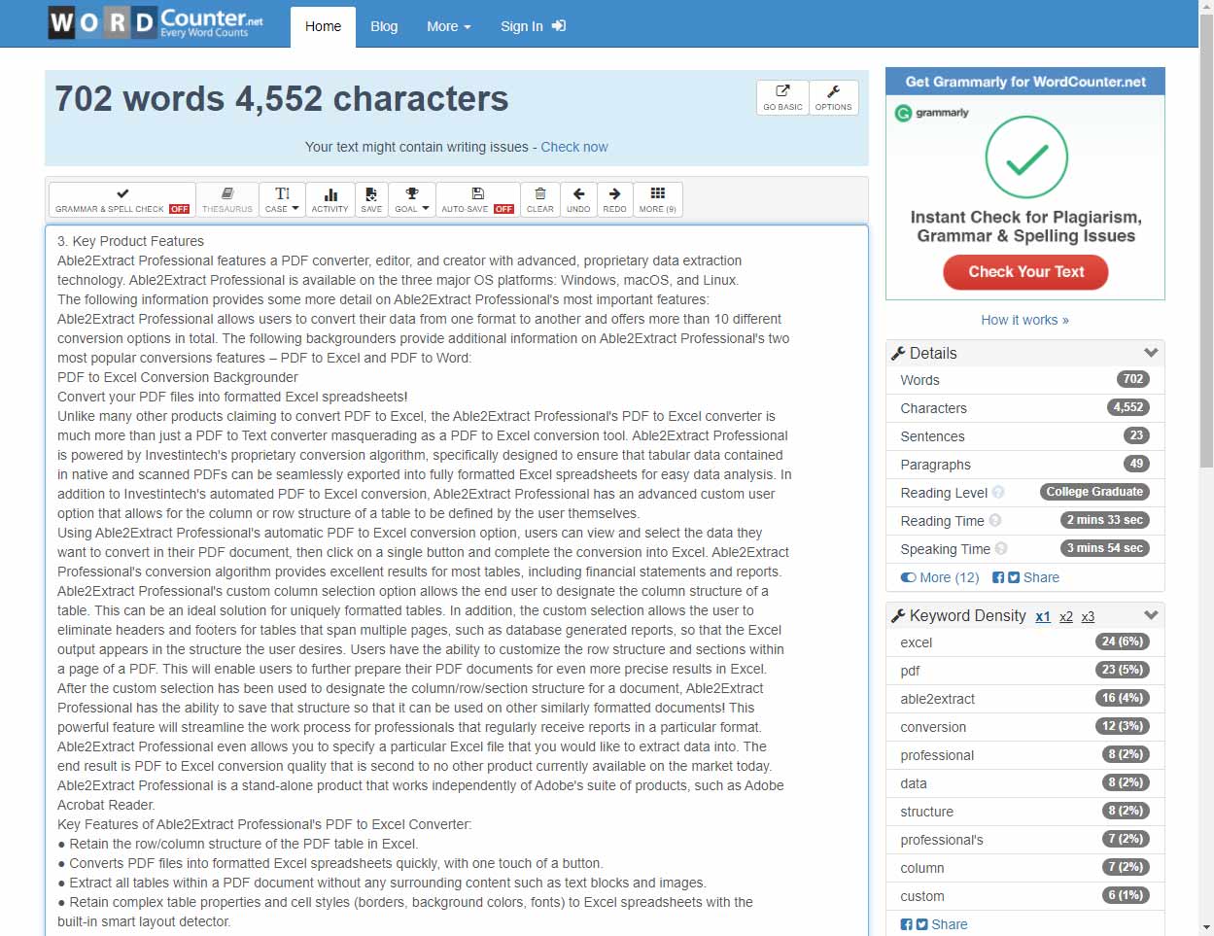Collapse the Details panel chevron
1214x936 pixels.
(1151, 353)
